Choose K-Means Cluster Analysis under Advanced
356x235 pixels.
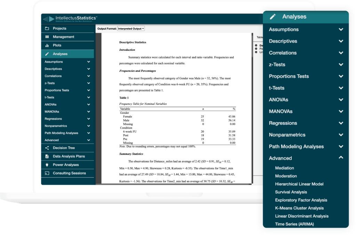[299, 208]
